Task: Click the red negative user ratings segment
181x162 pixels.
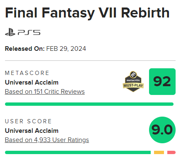Action: [x=171, y=152]
